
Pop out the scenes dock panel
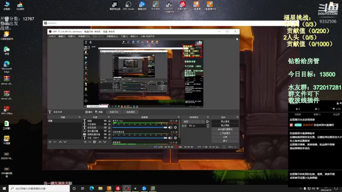80,117
